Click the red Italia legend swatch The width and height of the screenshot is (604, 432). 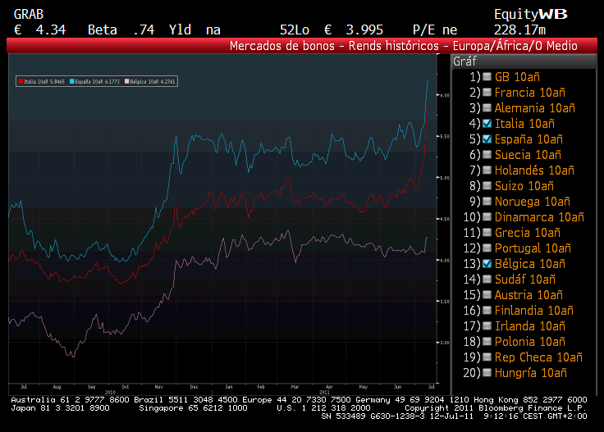pos(21,81)
